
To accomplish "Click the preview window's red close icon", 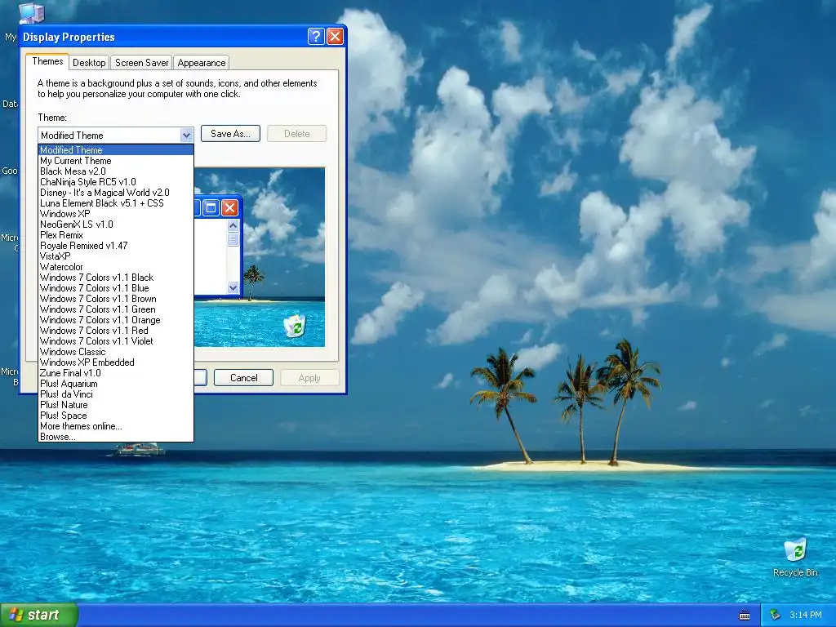I will point(229,207).
